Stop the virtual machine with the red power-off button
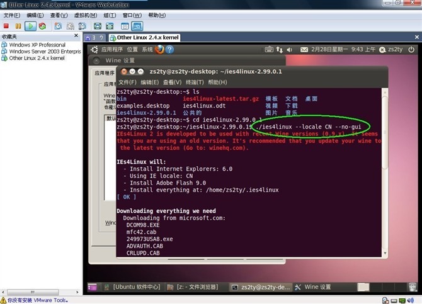422x304 pixels. click(x=6, y=26)
